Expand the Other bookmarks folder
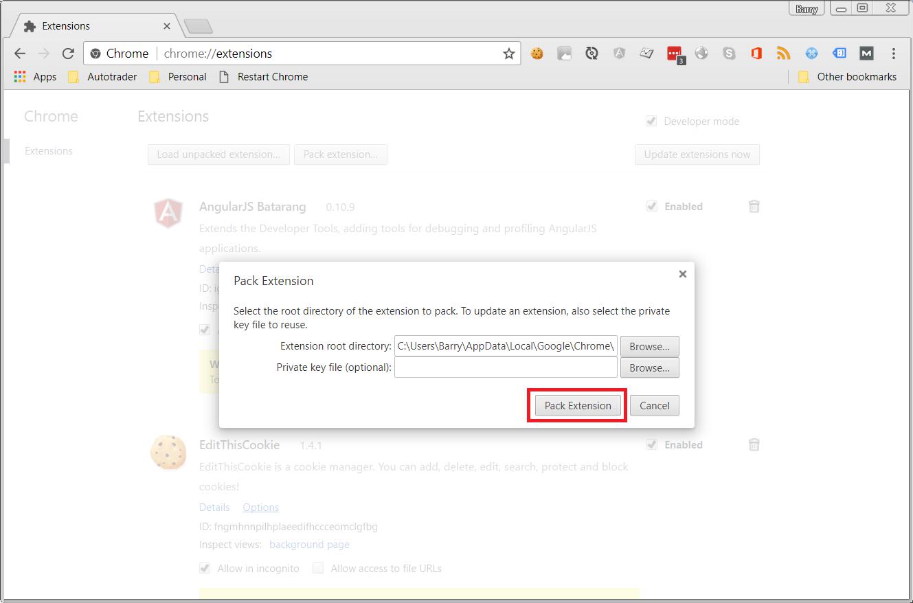The height and width of the screenshot is (603, 913). pyautogui.click(x=847, y=77)
